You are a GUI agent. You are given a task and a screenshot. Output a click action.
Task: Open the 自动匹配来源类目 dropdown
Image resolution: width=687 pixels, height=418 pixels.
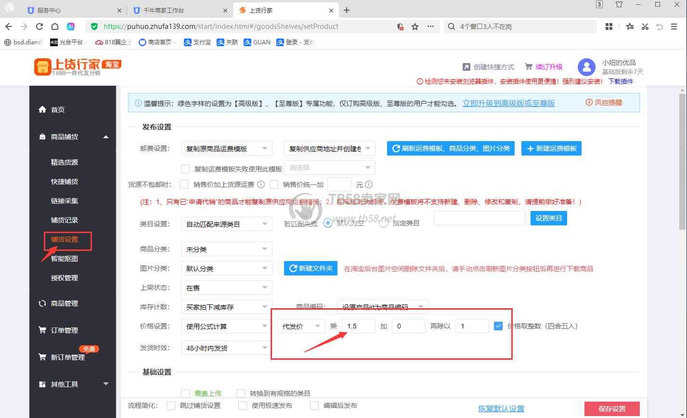[x=227, y=224]
